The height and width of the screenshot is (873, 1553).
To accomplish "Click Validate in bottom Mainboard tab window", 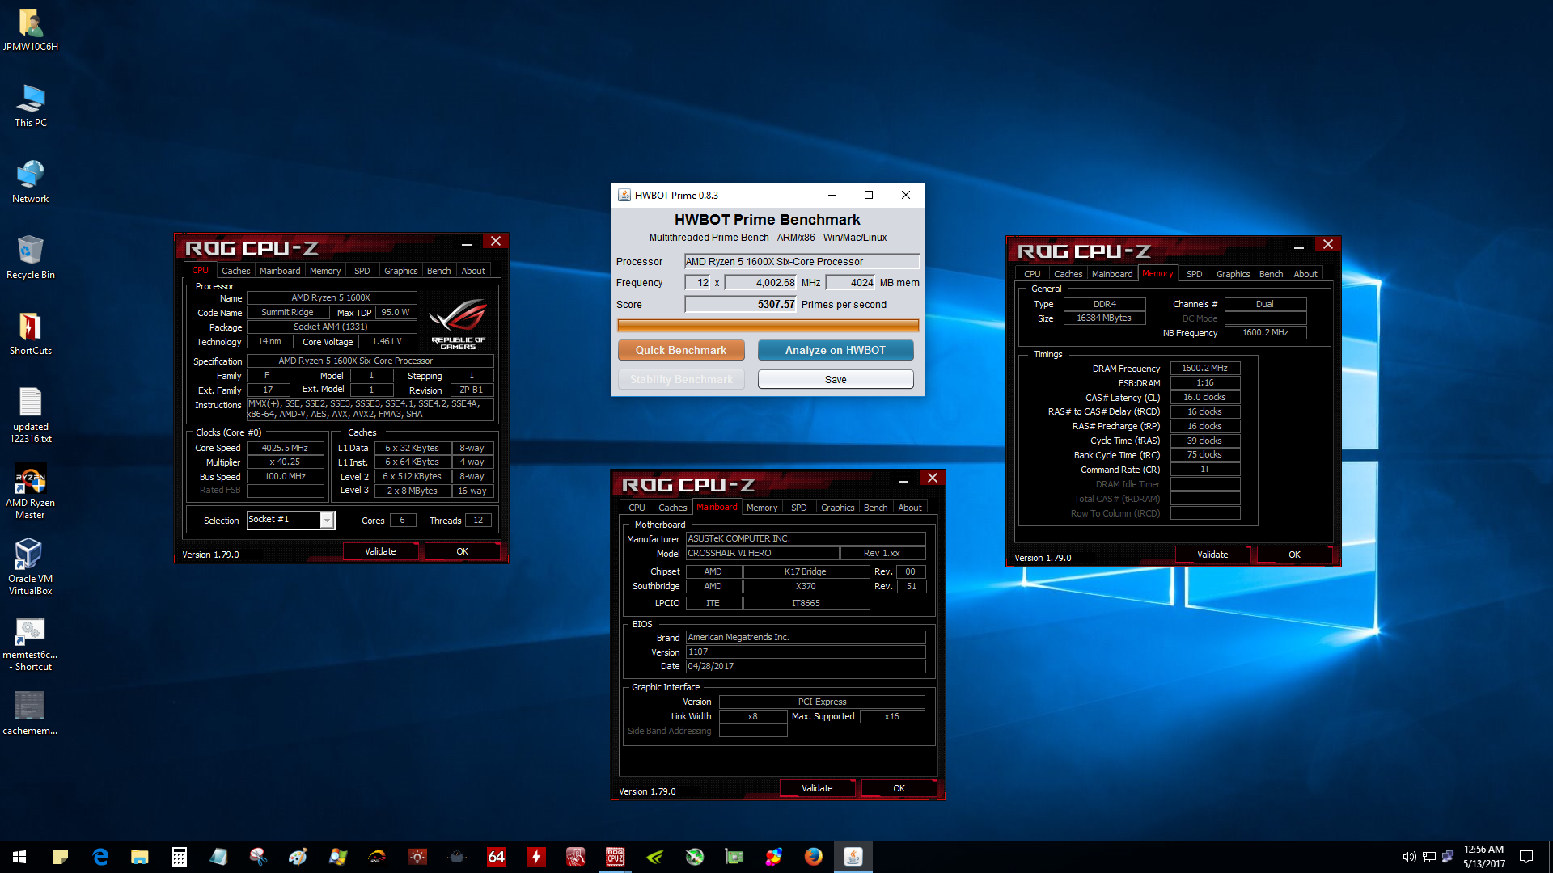I will tap(817, 788).
